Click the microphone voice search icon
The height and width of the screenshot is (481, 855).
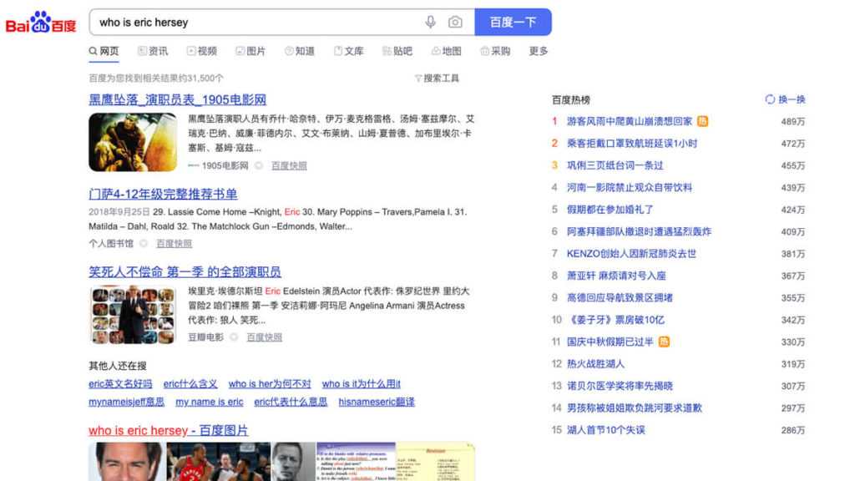point(430,23)
